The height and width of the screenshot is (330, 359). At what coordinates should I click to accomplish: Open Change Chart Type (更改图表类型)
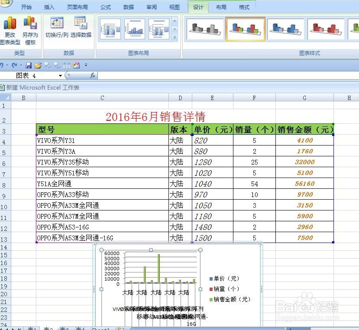click(x=10, y=31)
